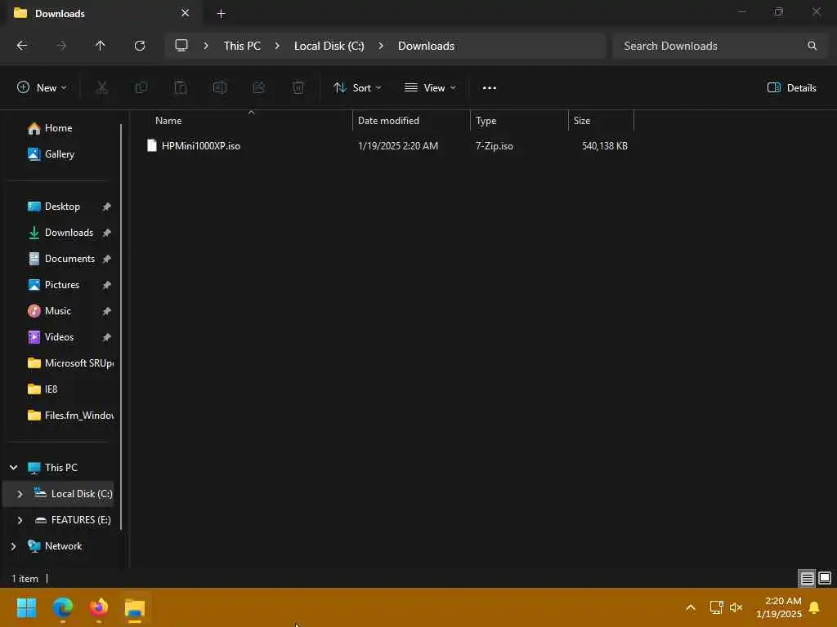Open Gallery in navigation pane
The image size is (837, 627).
[x=51, y=154]
